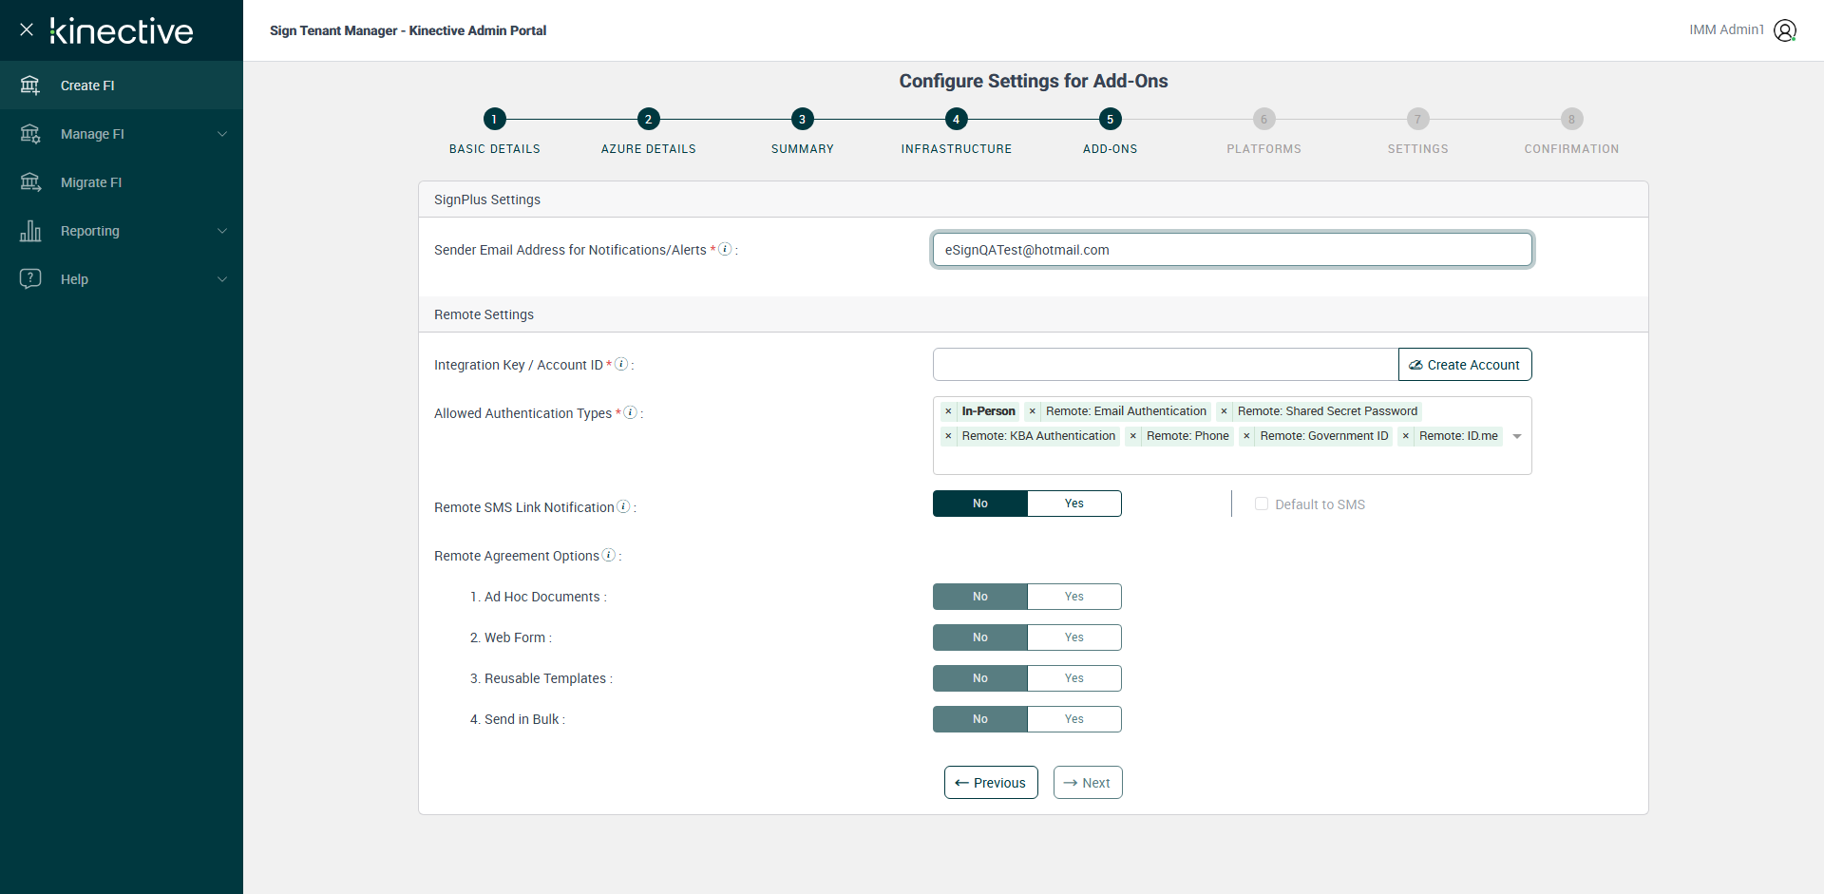This screenshot has width=1824, height=894.
Task: Click inside the Allowed Authentication Types box
Action: pos(1232,436)
